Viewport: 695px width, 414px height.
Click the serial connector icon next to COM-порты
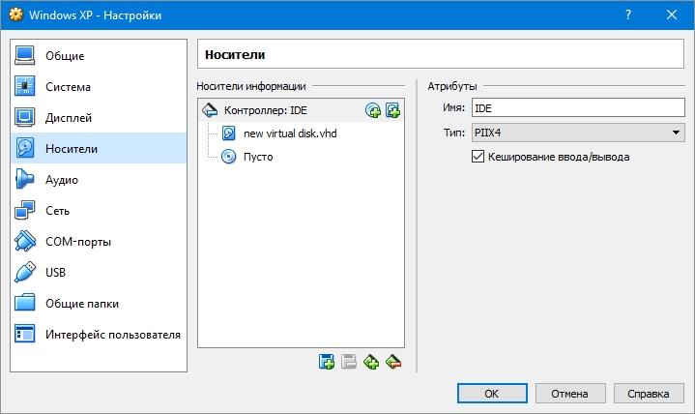24,242
